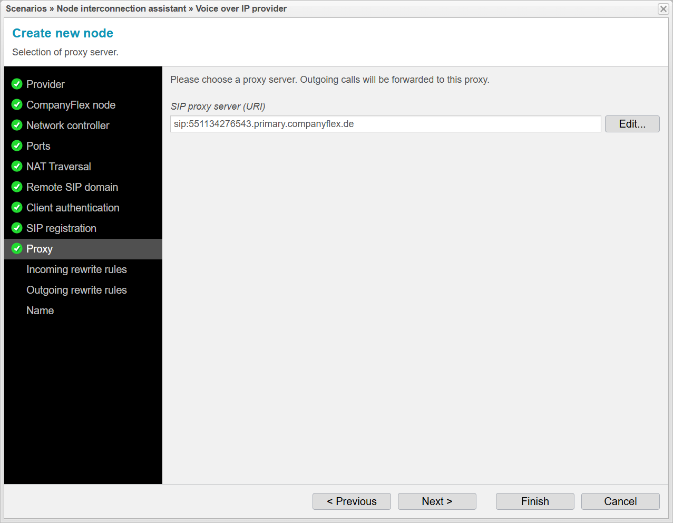This screenshot has height=523, width=673.
Task: Click the checkmark icon next to CompanyFlex node
Action: [x=17, y=104]
